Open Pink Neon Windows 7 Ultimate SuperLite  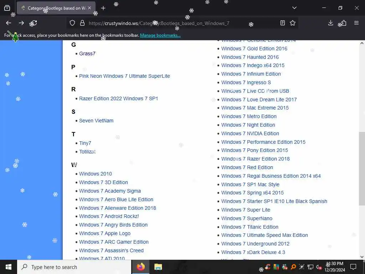pyautogui.click(x=124, y=76)
